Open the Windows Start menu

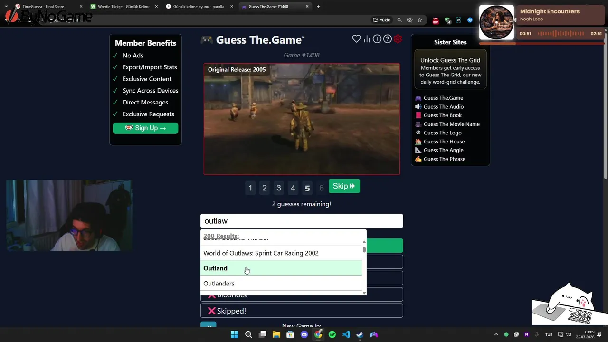234,334
